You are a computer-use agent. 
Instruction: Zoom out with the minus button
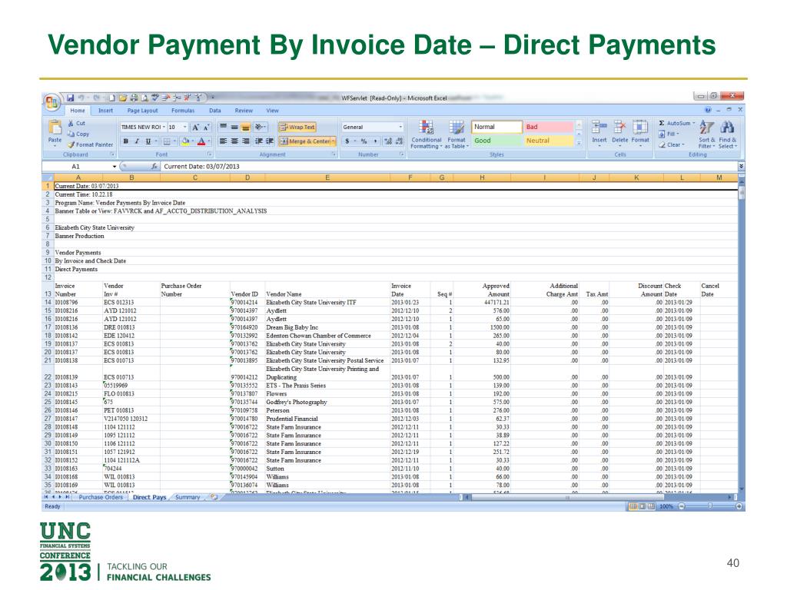tap(682, 506)
